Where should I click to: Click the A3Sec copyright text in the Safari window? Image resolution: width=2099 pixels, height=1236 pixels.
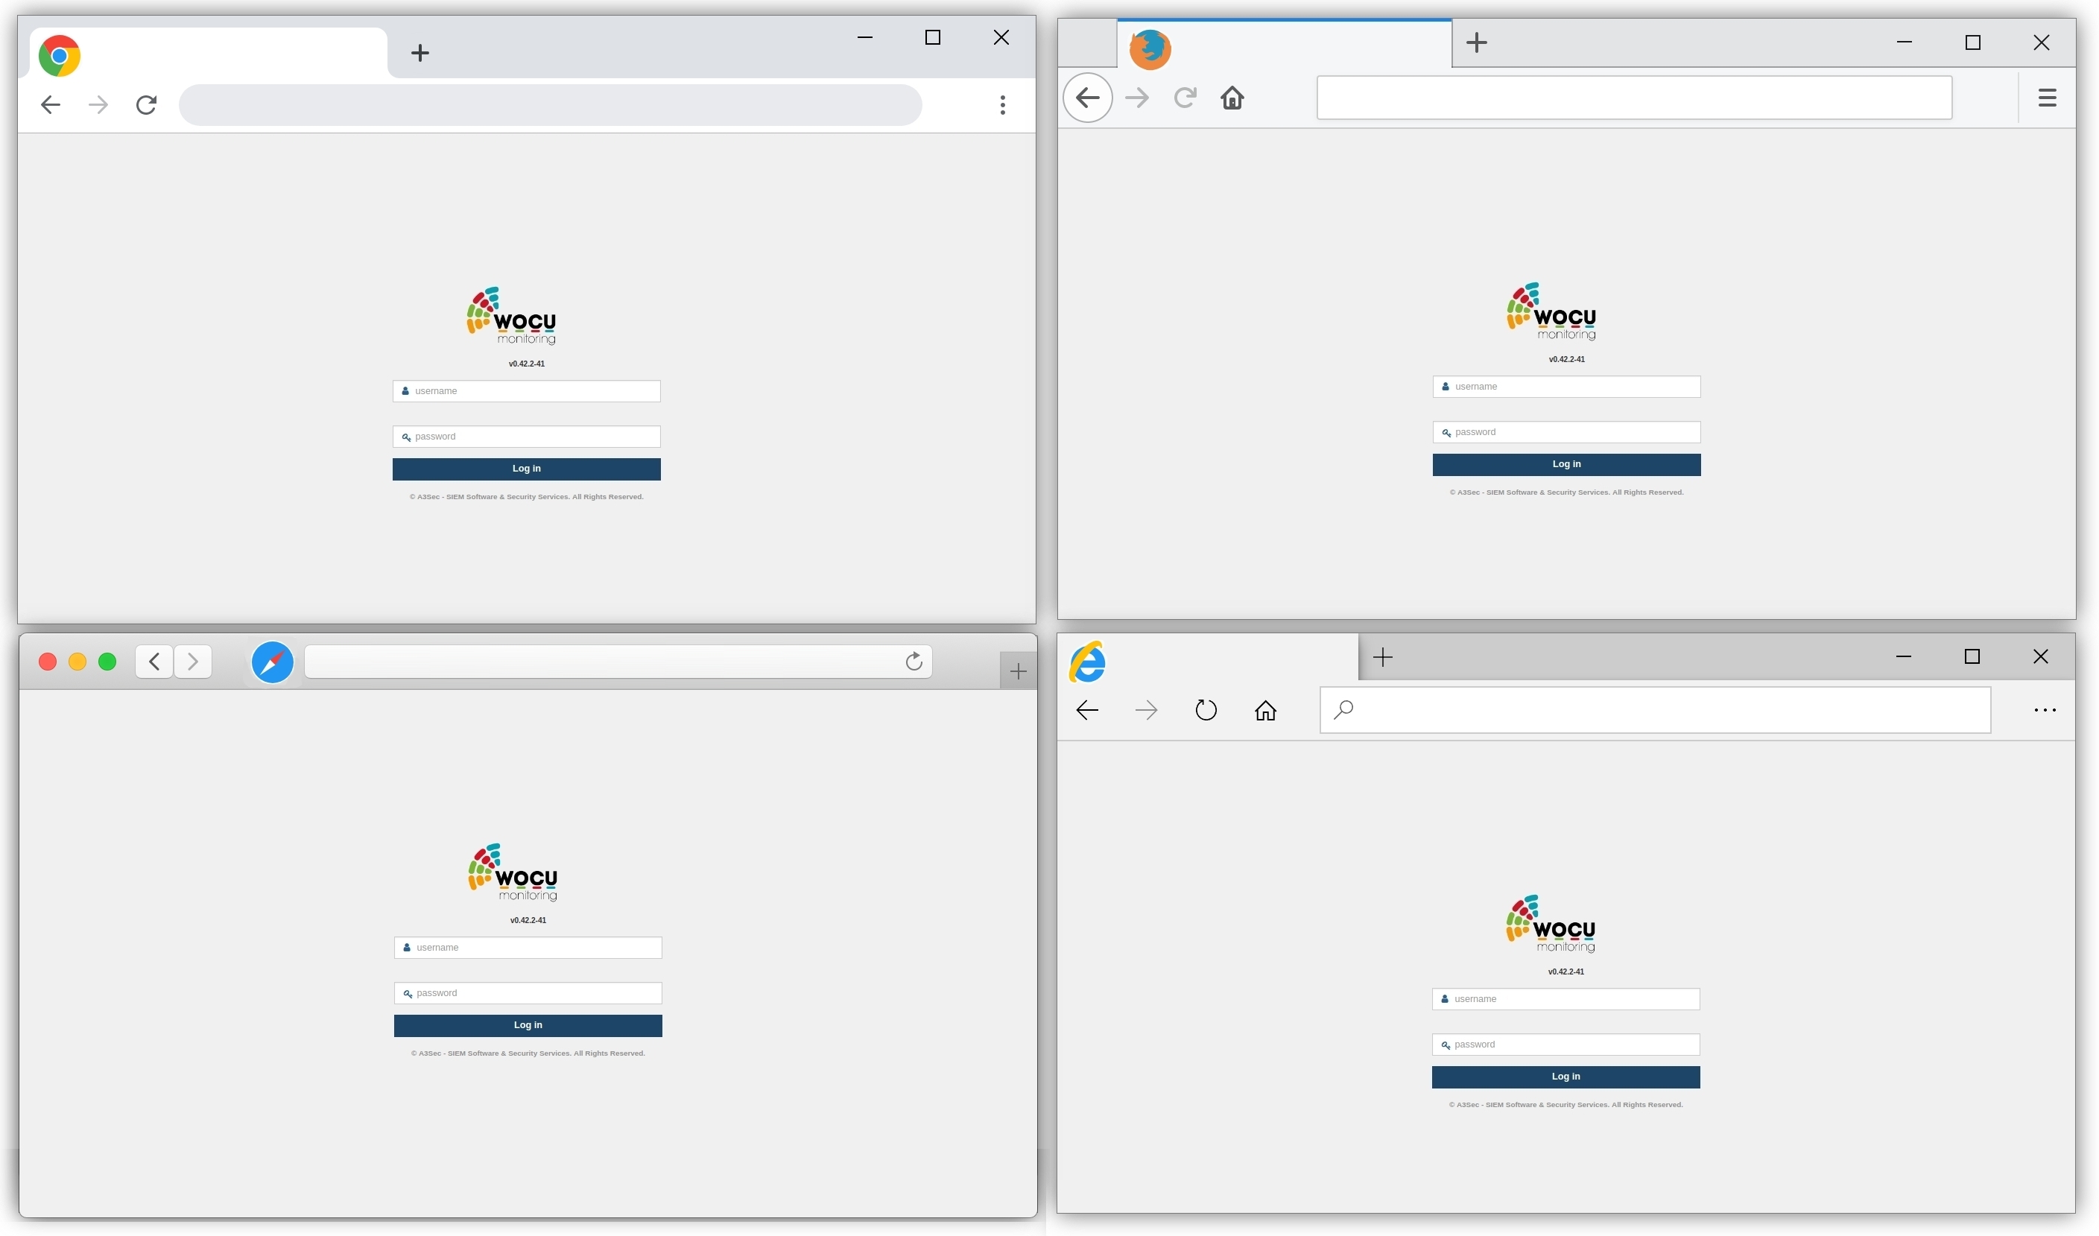pyautogui.click(x=528, y=1054)
